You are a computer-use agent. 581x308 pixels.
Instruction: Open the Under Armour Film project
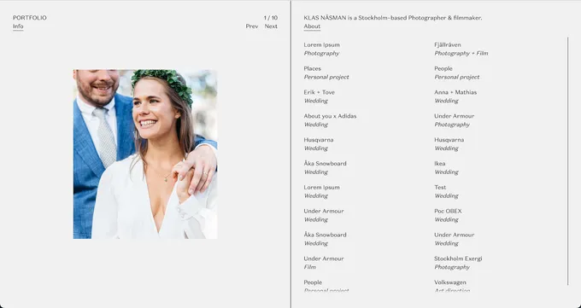pos(324,263)
